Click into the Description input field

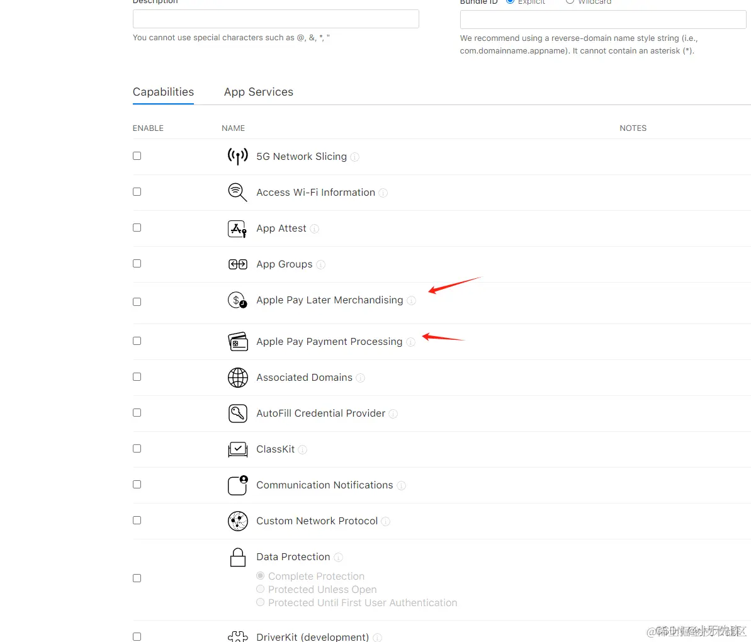coord(276,19)
